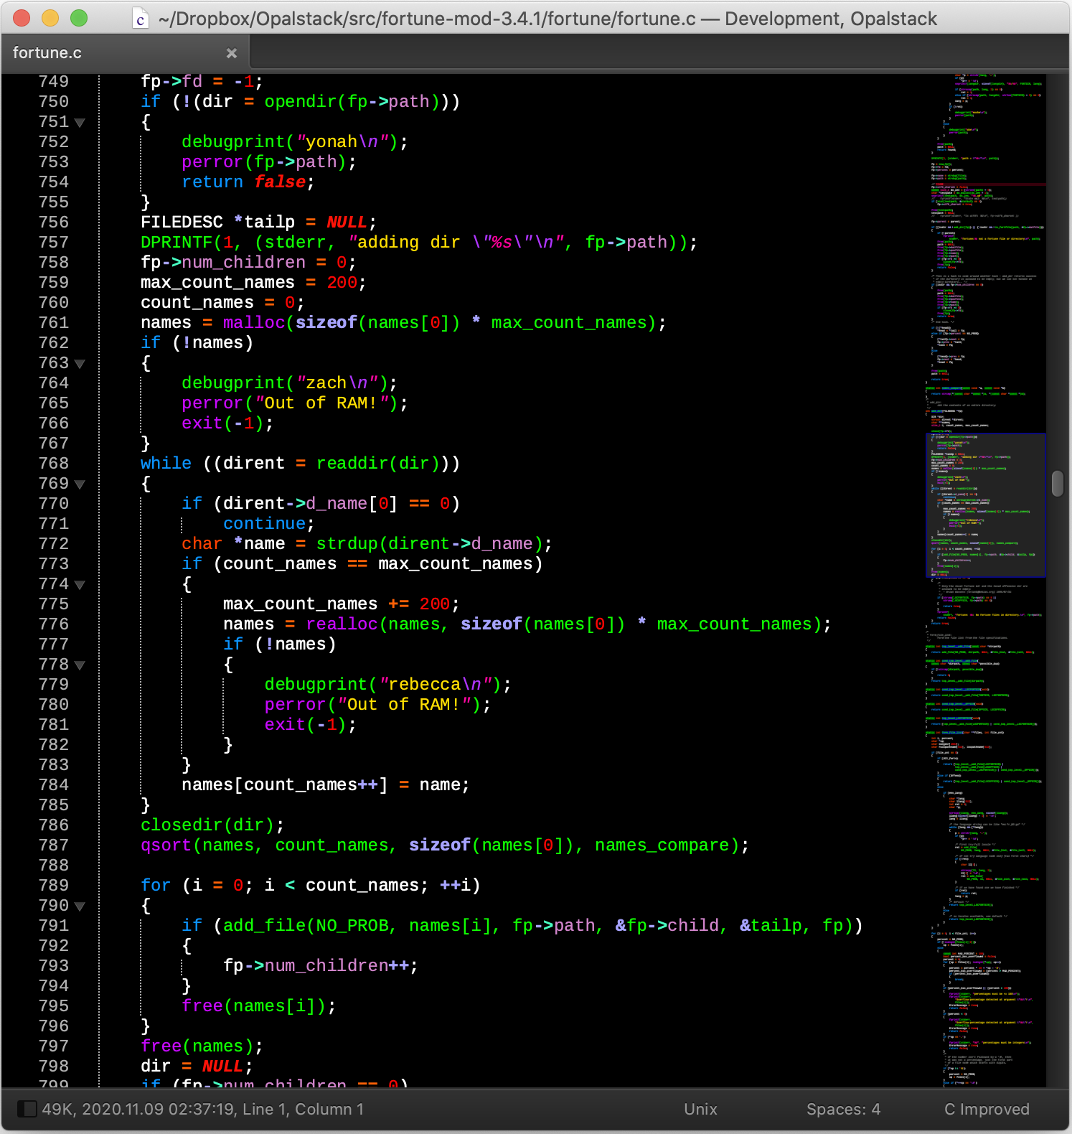Screen dimensions: 1072x1134
Task: Click fp->num_children++ on line 793
Action: pos(321,966)
